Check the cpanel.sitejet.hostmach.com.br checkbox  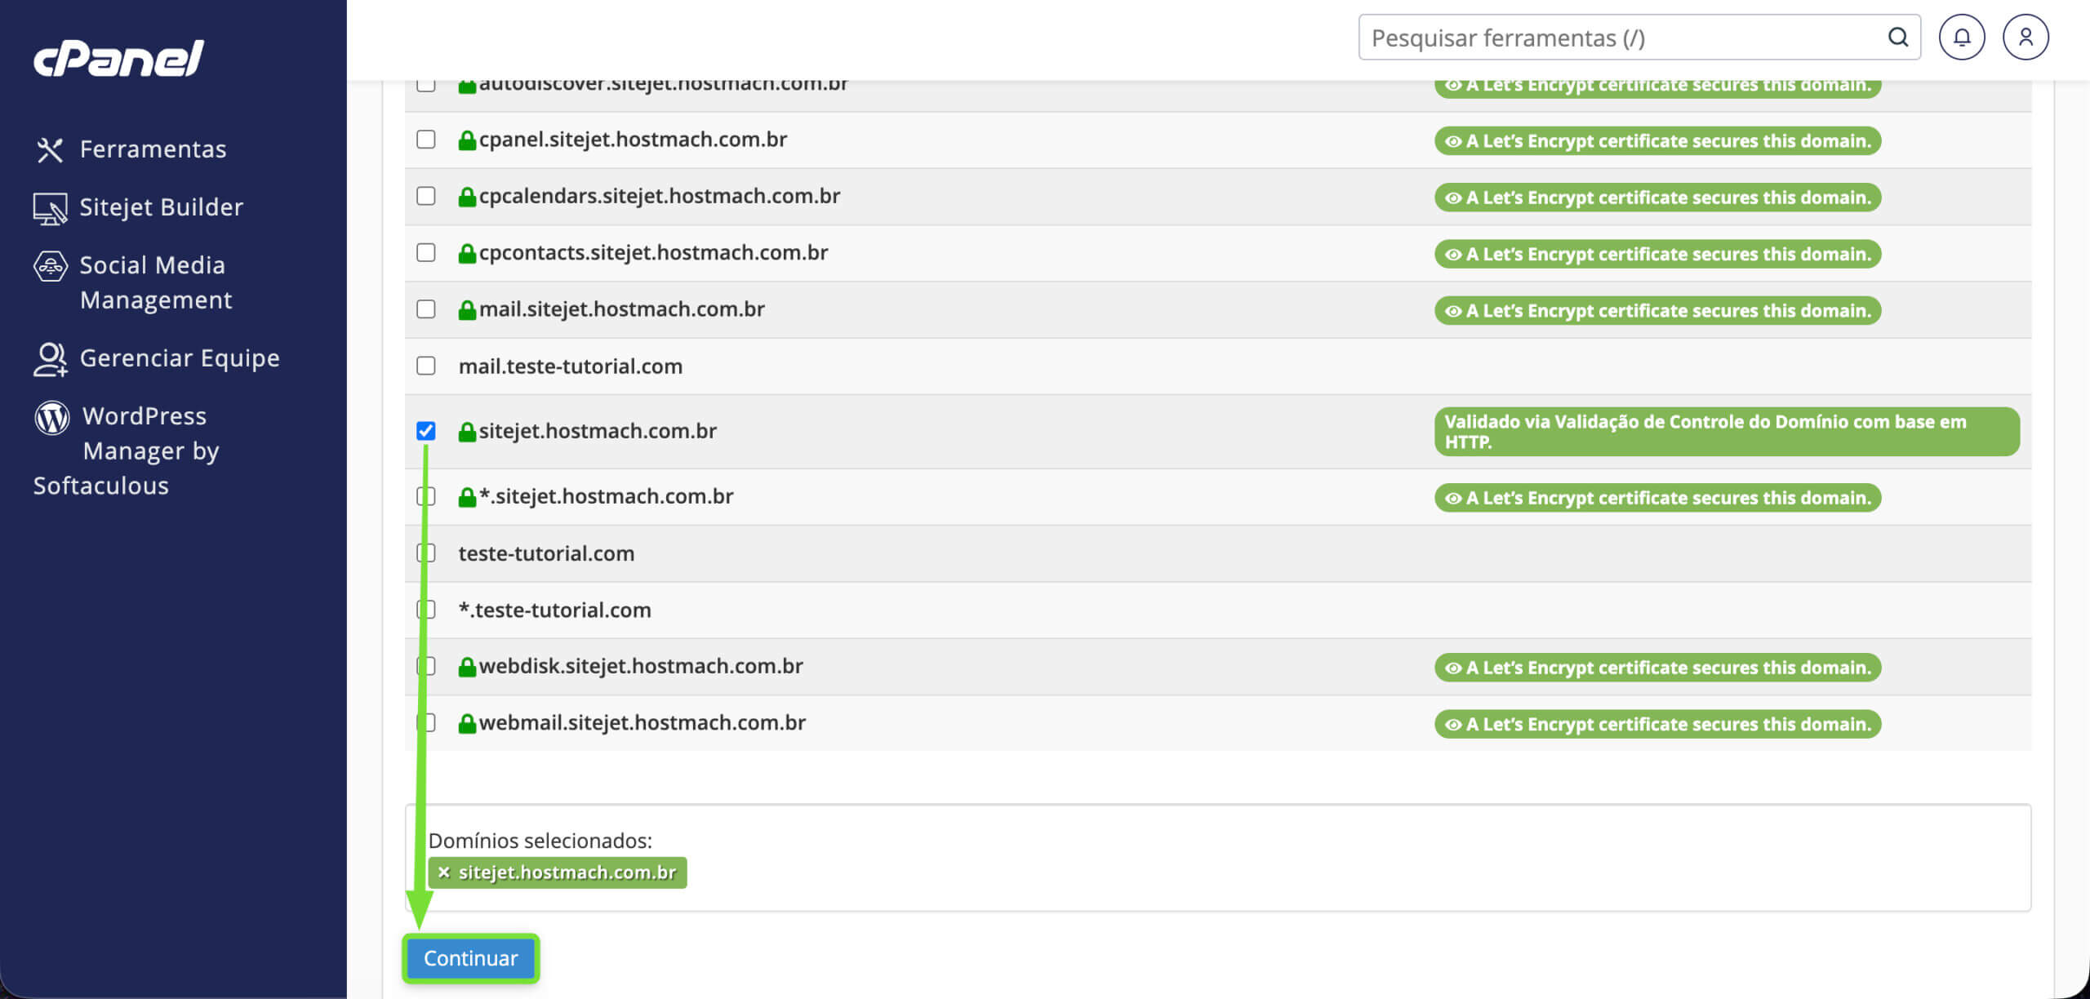[x=426, y=140]
